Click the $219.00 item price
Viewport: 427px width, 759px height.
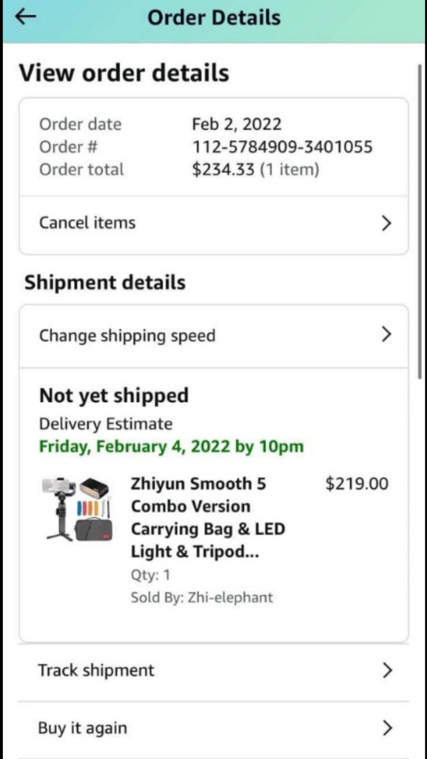[x=357, y=484]
